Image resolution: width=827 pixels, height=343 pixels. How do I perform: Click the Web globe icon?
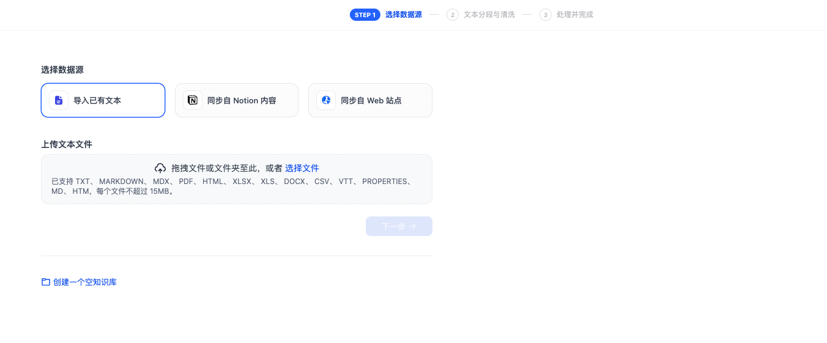326,100
